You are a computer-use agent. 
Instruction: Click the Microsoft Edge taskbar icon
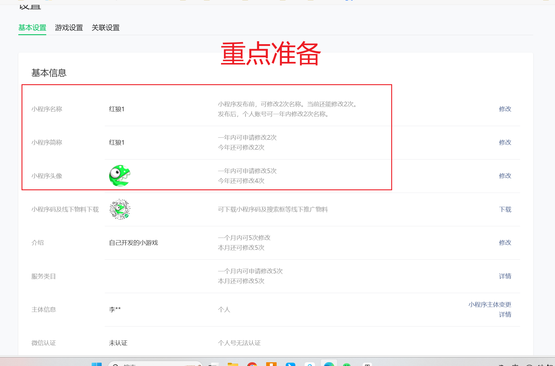(x=329, y=364)
